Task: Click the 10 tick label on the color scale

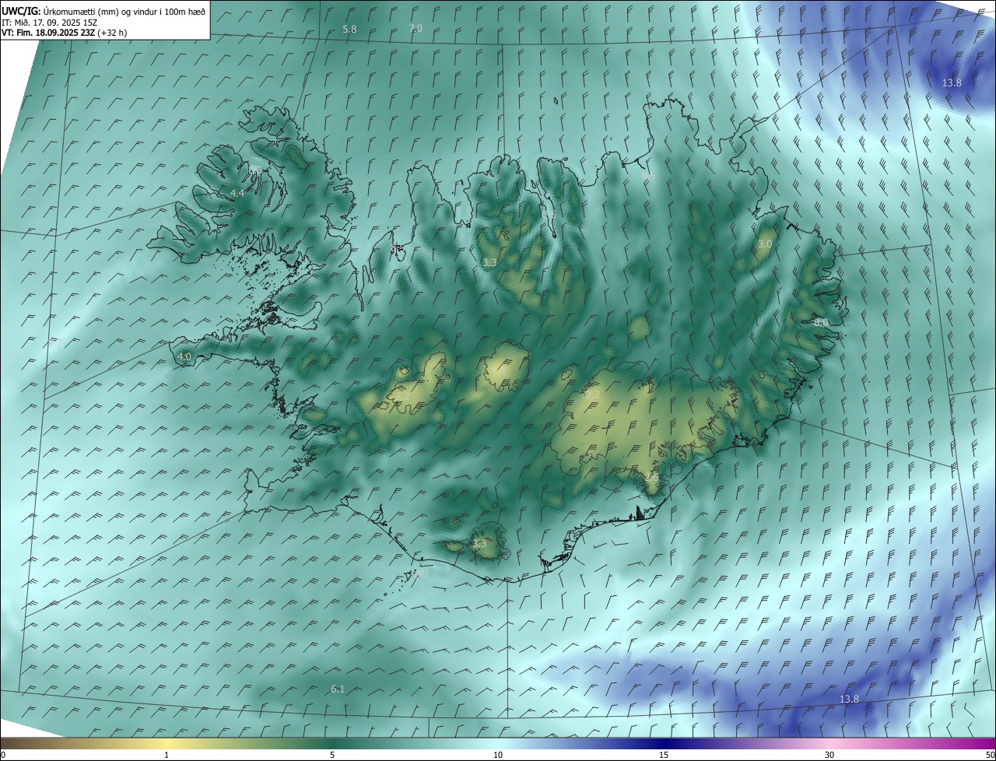Action: coord(498,756)
